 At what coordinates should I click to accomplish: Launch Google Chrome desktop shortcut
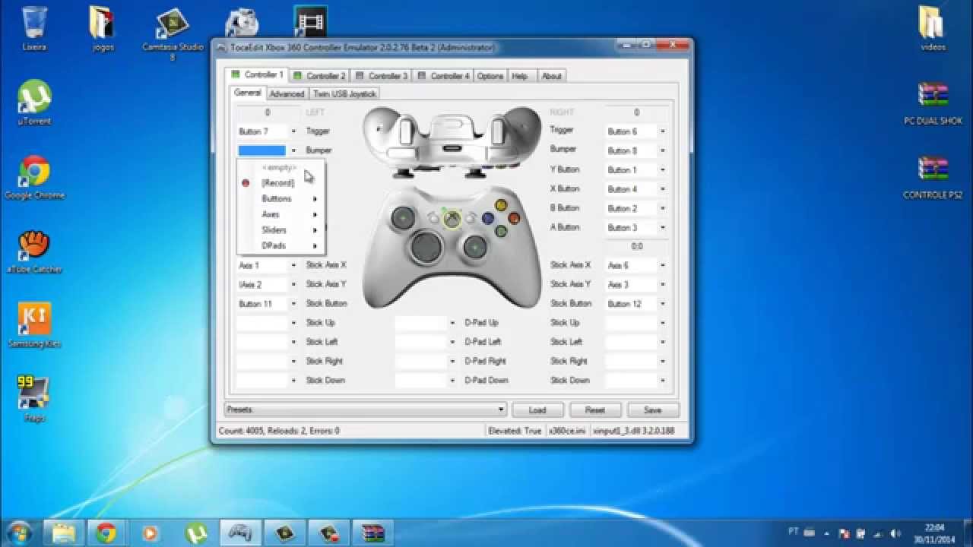[x=34, y=177]
